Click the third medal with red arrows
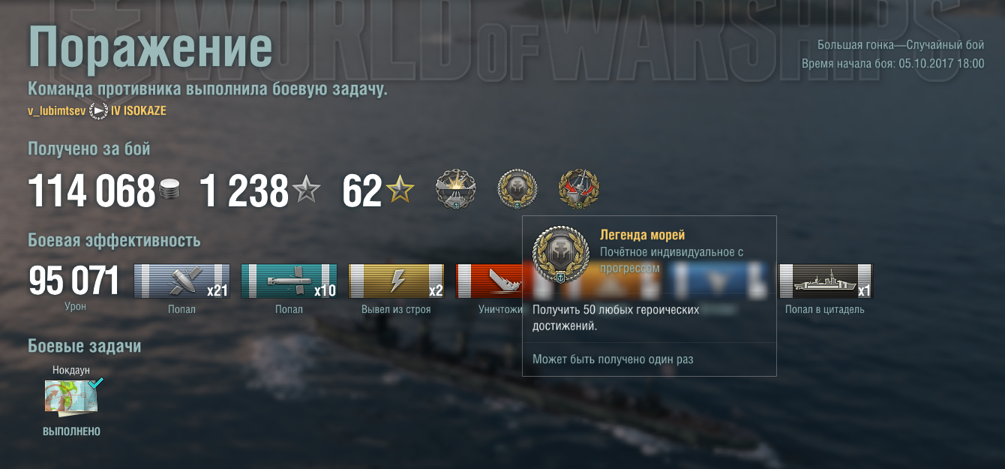Image resolution: width=1005 pixels, height=469 pixels. click(579, 191)
